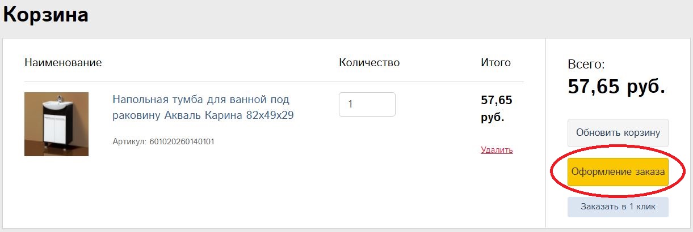This screenshot has height=232, width=693.
Task: Click the yellow "Оформление заказа" button
Action: coord(618,172)
